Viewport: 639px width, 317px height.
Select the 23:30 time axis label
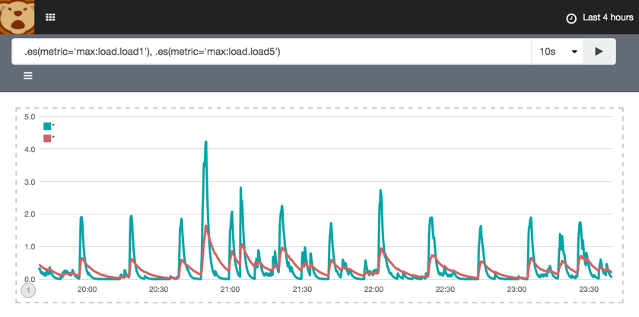point(588,290)
